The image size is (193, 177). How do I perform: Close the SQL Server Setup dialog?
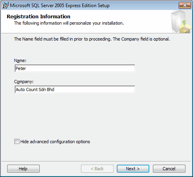[185, 6]
